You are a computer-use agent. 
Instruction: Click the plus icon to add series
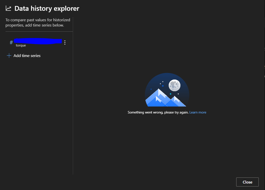pyautogui.click(x=9, y=55)
